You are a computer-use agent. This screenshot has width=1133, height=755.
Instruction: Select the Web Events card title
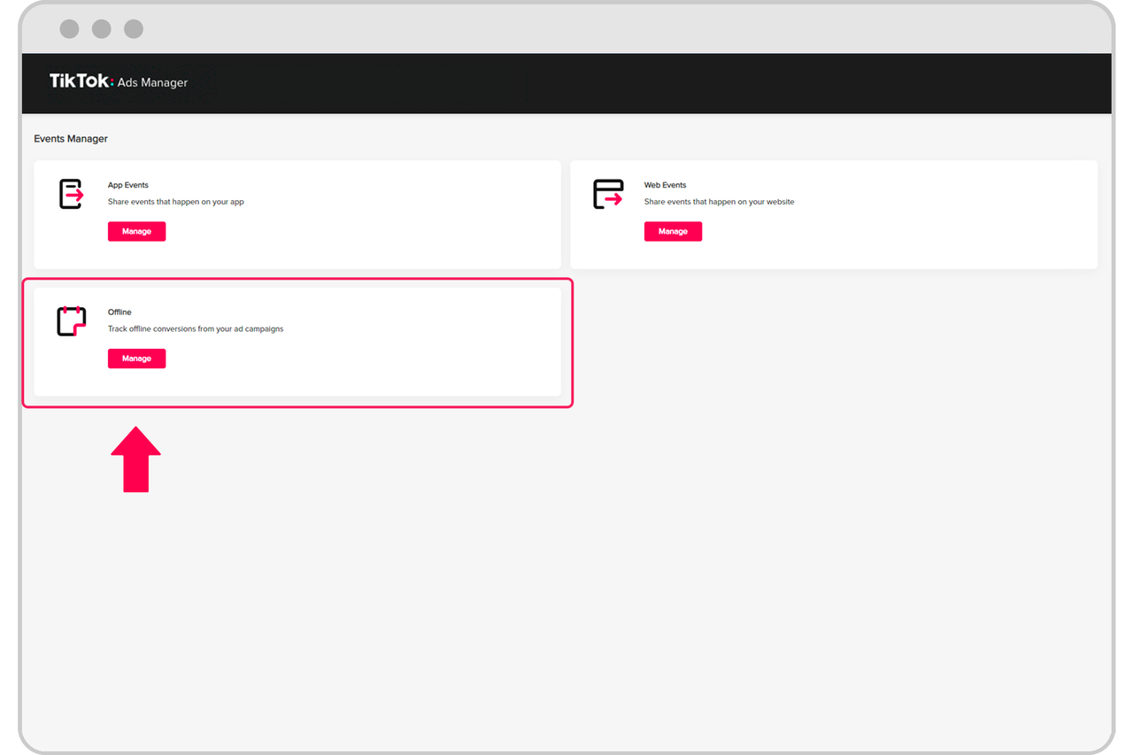pyautogui.click(x=665, y=184)
